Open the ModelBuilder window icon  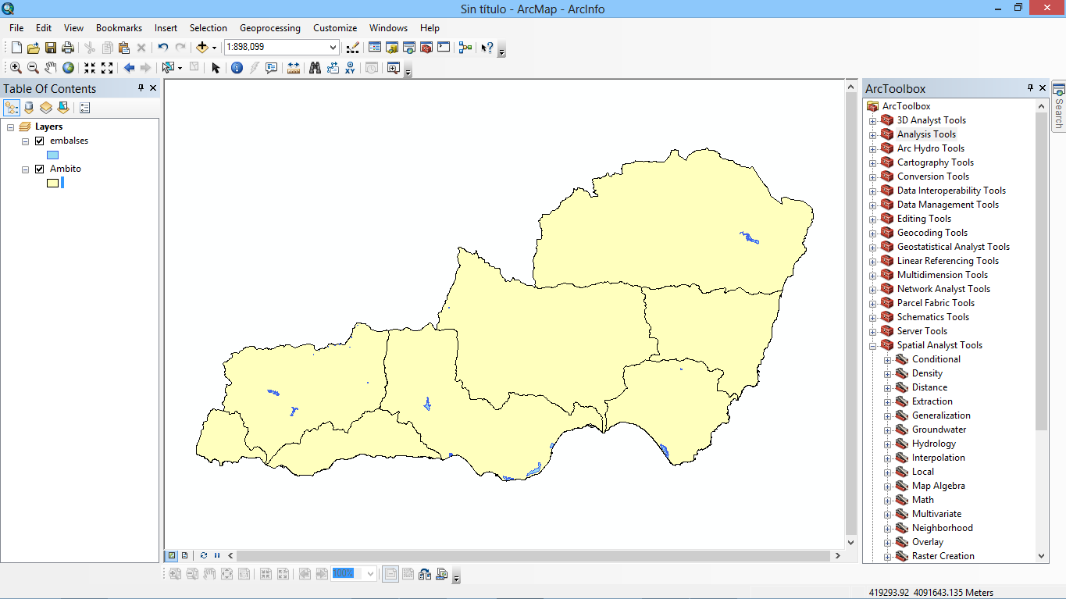(x=465, y=48)
